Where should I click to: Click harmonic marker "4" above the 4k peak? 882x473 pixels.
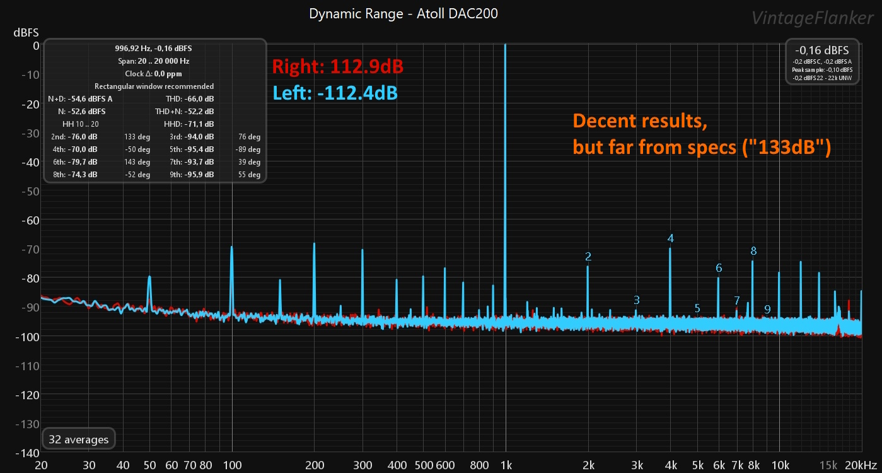point(671,238)
